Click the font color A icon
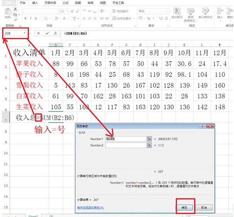 pos(64,19)
